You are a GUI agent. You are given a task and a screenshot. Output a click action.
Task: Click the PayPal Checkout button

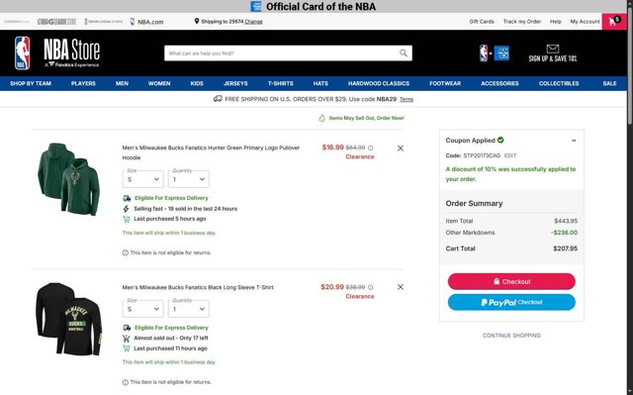click(511, 302)
